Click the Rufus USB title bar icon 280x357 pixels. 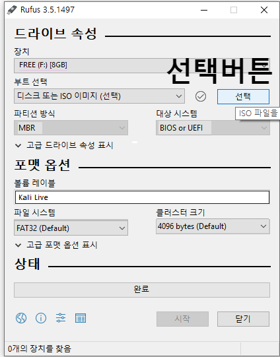tap(12, 10)
